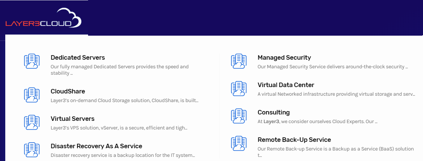Go to Disaster Recovery As A Service

pyautogui.click(x=96, y=146)
